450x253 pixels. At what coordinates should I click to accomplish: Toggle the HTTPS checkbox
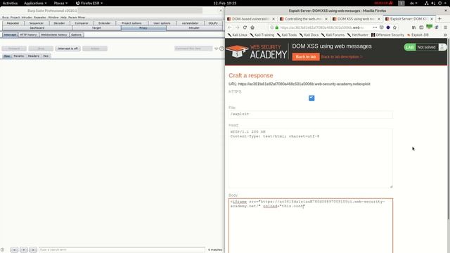(311, 98)
